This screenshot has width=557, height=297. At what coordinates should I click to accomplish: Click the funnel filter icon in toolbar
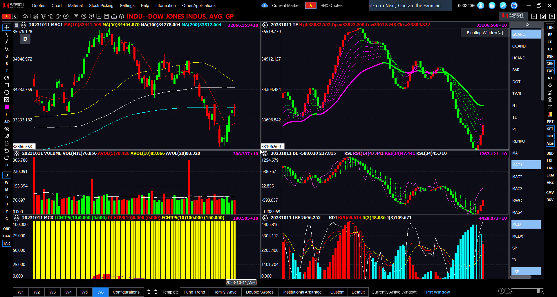click(43, 16)
